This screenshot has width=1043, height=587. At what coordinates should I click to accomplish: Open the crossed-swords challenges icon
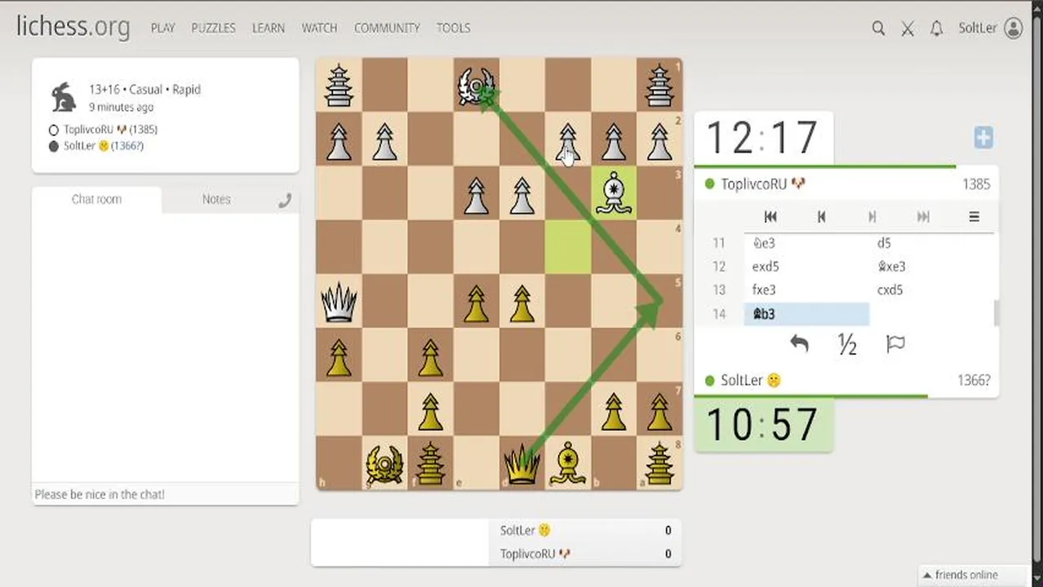click(x=908, y=28)
